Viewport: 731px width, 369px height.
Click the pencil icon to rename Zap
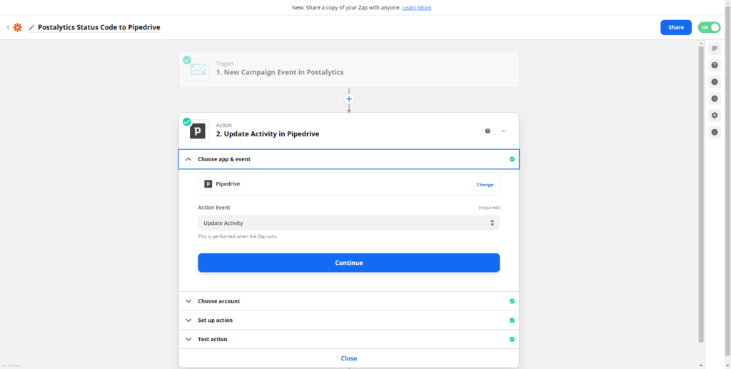coord(31,28)
